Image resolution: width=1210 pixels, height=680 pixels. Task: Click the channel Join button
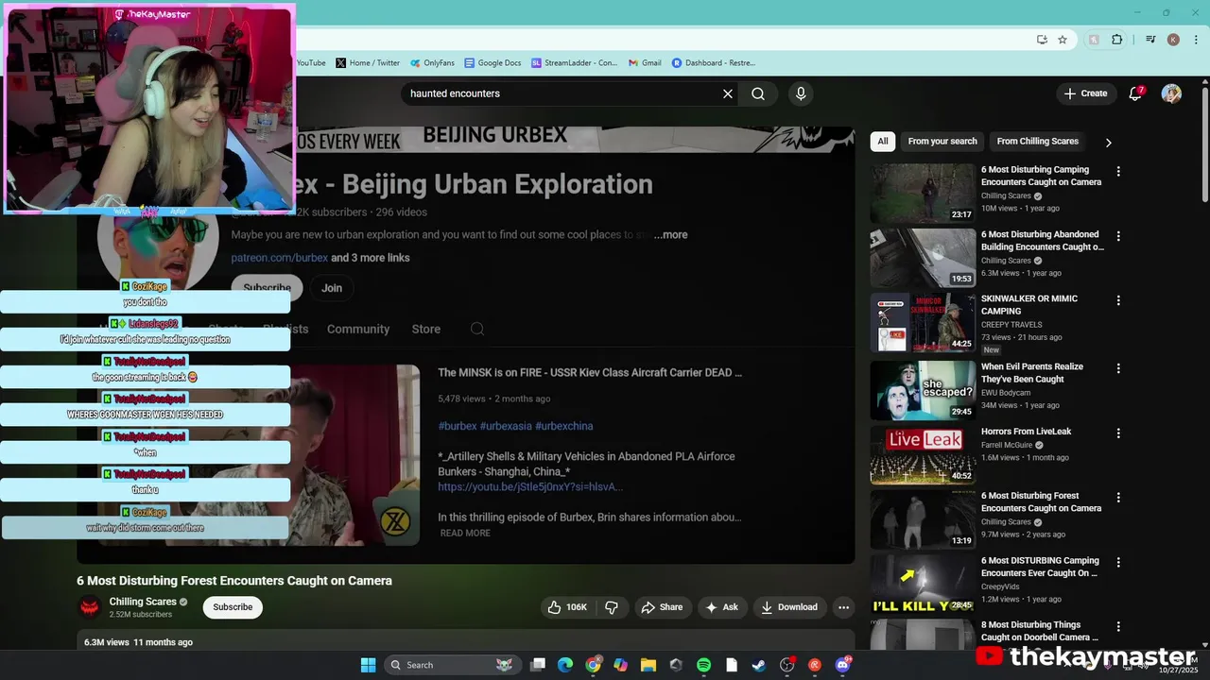(x=332, y=288)
